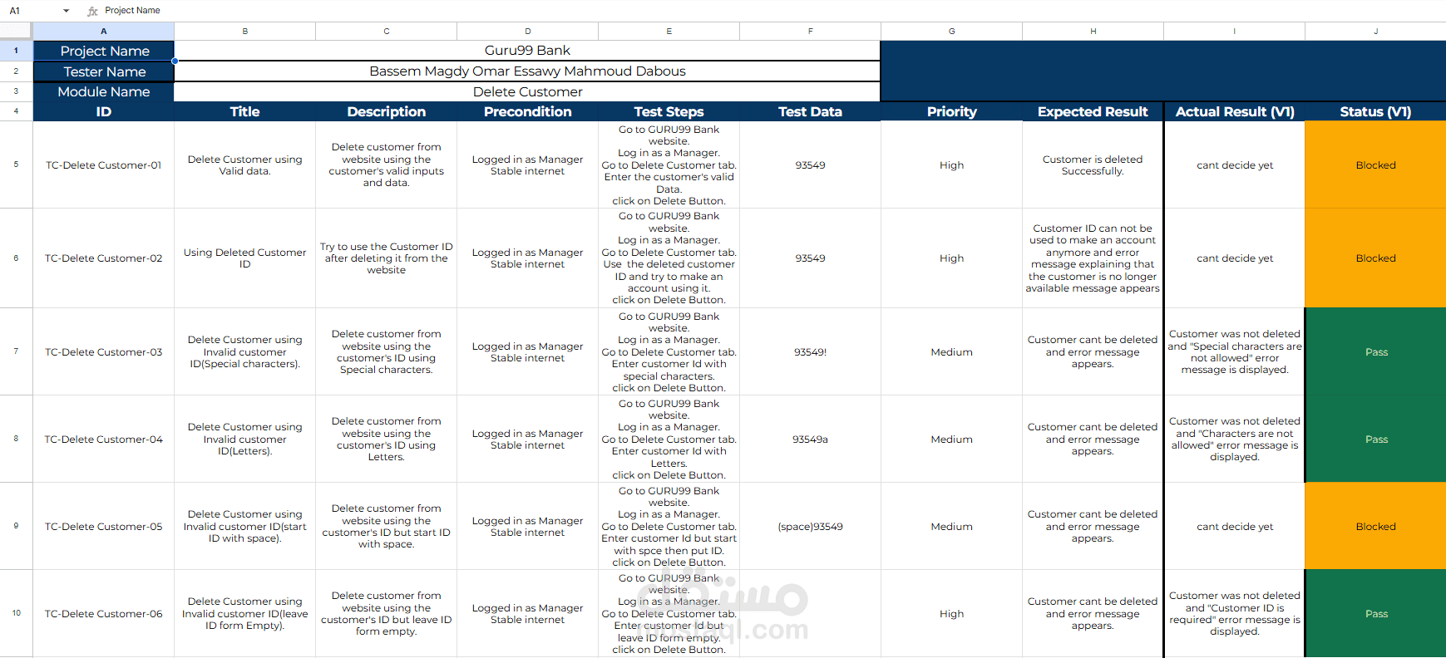This screenshot has height=658, width=1446.
Task: Select column F header
Action: [x=811, y=31]
